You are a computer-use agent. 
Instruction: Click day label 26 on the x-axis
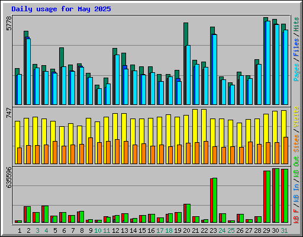(240, 230)
